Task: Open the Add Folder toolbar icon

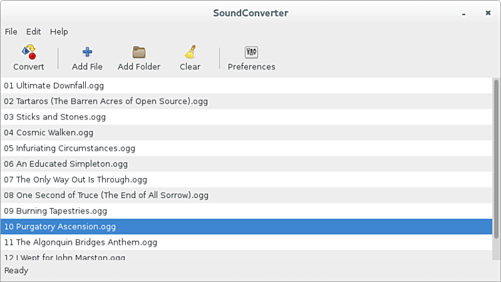Action: point(139,53)
